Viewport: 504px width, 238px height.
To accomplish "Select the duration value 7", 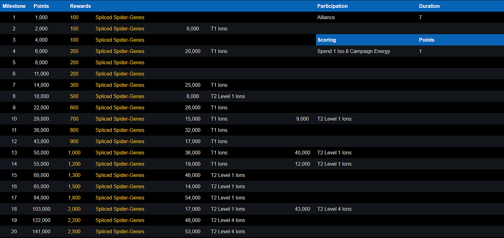I will click(420, 17).
